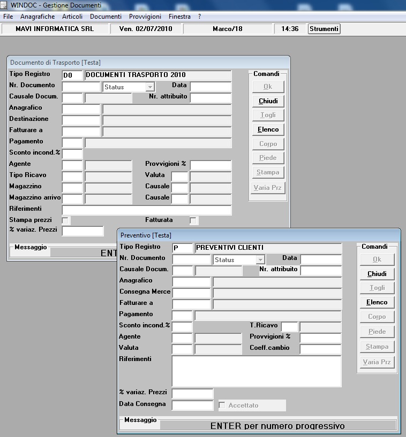Expand Status dropdown in Documento di Trasporto
406x437 pixels.
(150, 87)
